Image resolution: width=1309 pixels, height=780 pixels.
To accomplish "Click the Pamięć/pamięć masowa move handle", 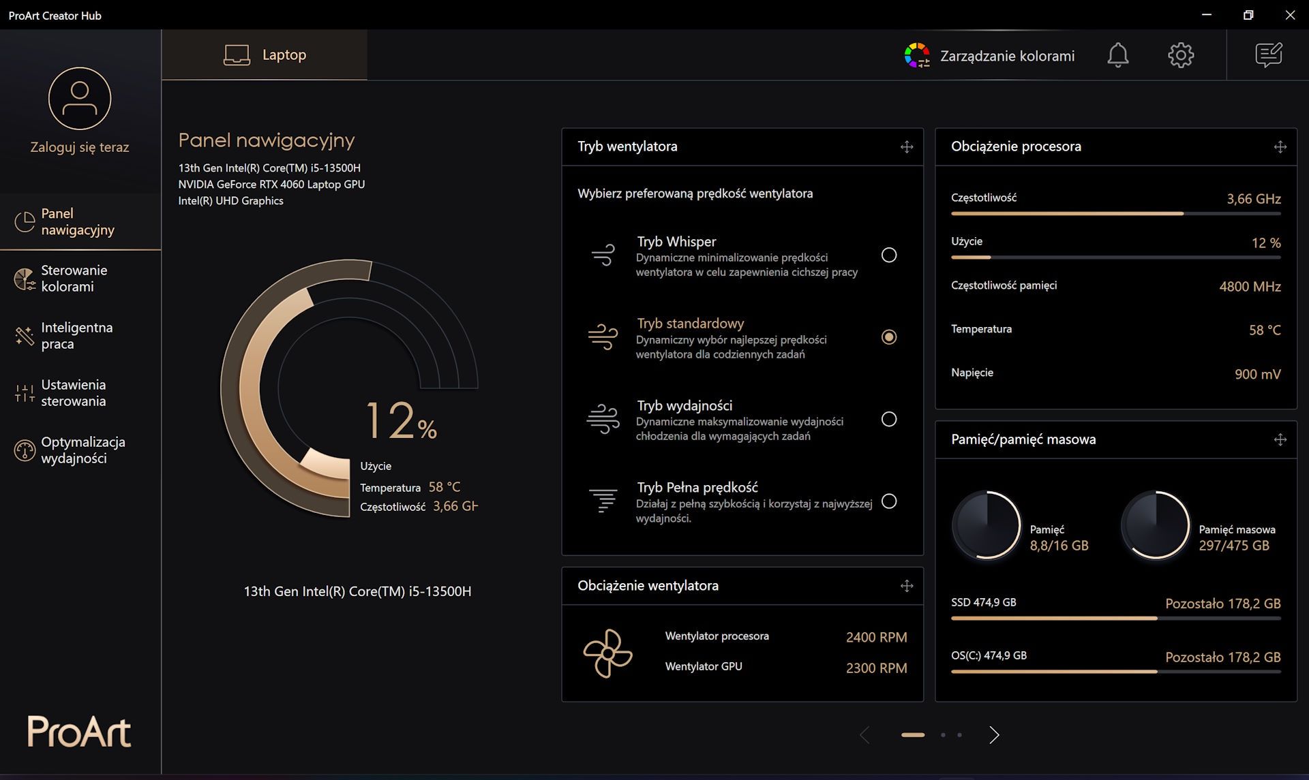I will 1280,439.
